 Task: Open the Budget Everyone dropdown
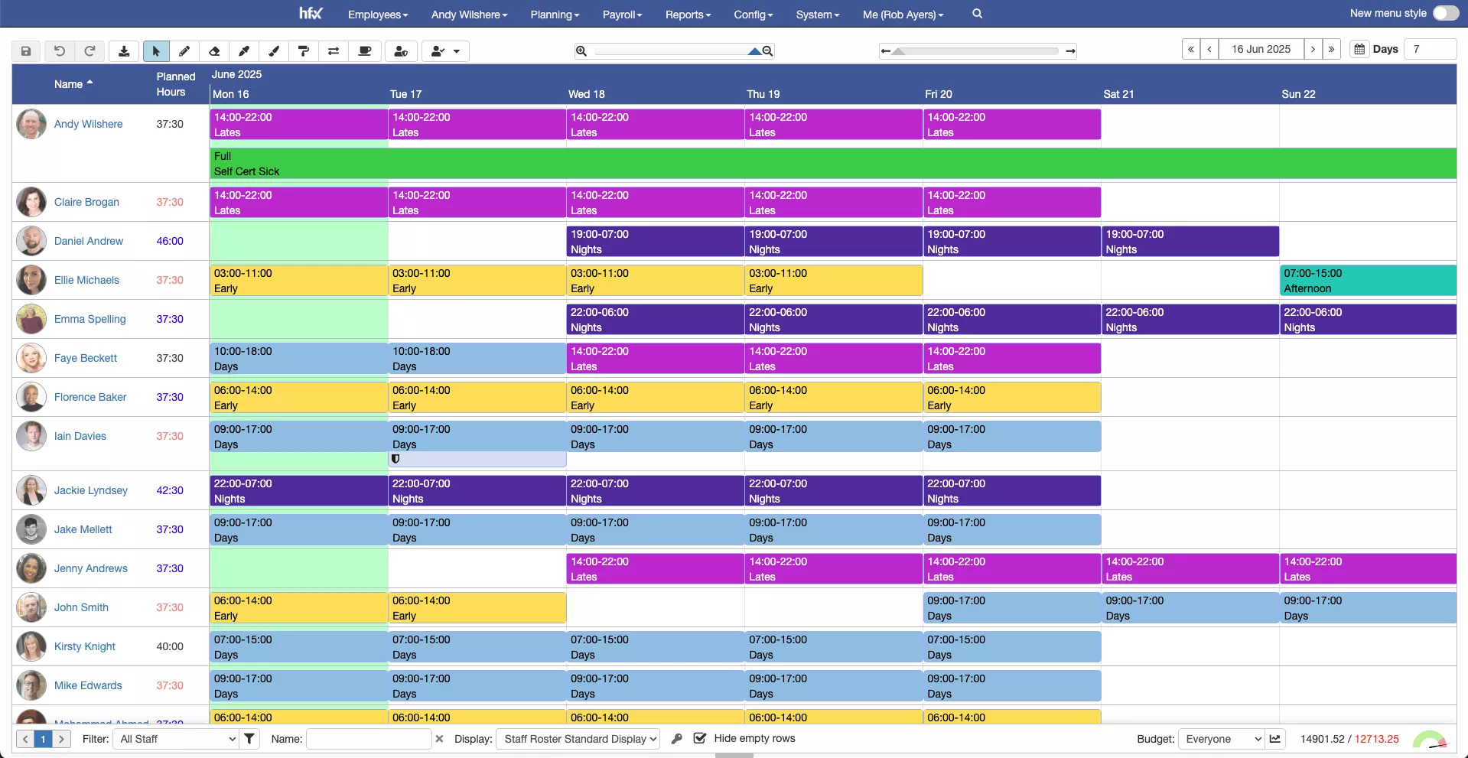(1220, 739)
